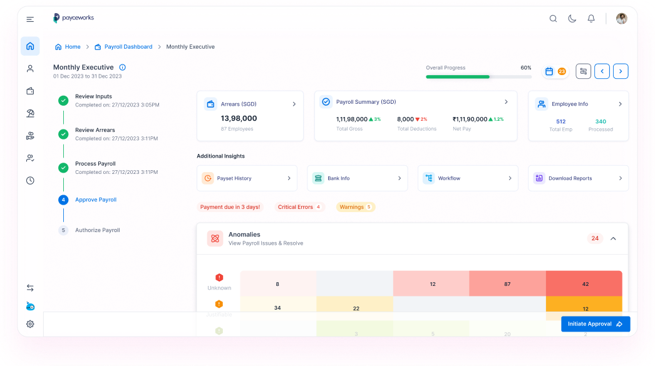Expand the Employee Info card details
The height and width of the screenshot is (366, 655).
point(621,104)
